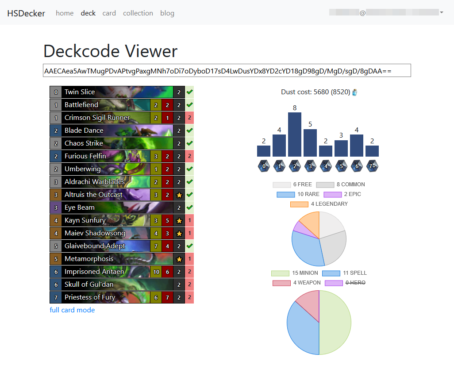Screen dimensions: 454x369
Task: Click the green checkmark on Altruis the Outcast row
Action: (x=190, y=195)
